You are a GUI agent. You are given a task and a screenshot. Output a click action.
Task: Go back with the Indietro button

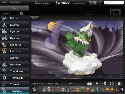tap(4, 3)
